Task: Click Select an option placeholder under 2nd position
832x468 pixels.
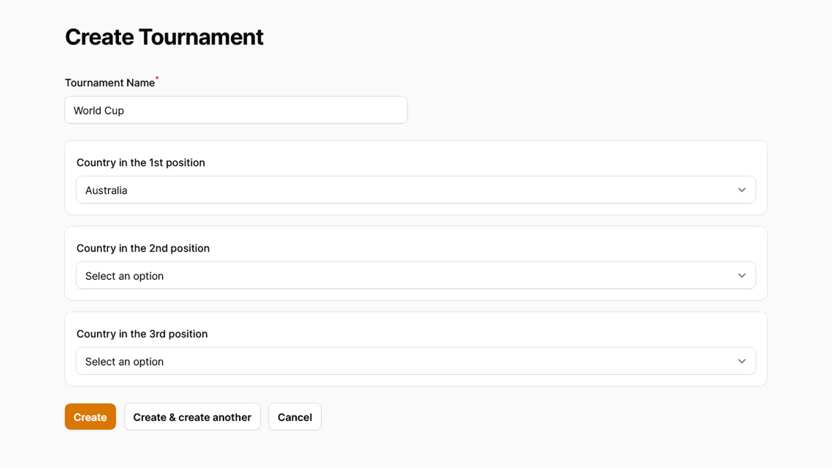Action: point(125,276)
